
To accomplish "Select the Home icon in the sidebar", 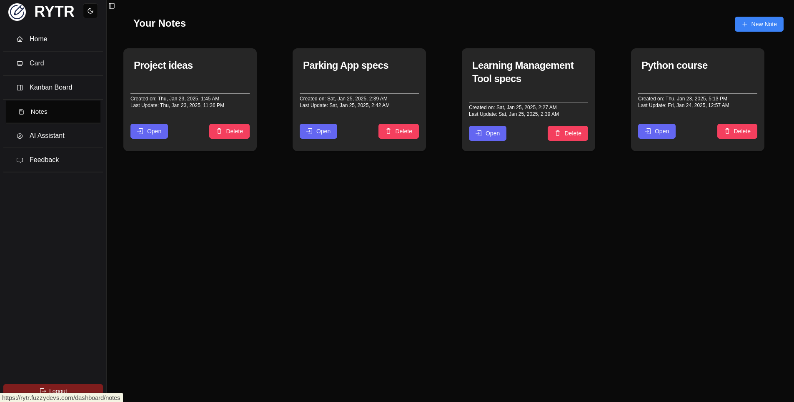I will (x=20, y=39).
